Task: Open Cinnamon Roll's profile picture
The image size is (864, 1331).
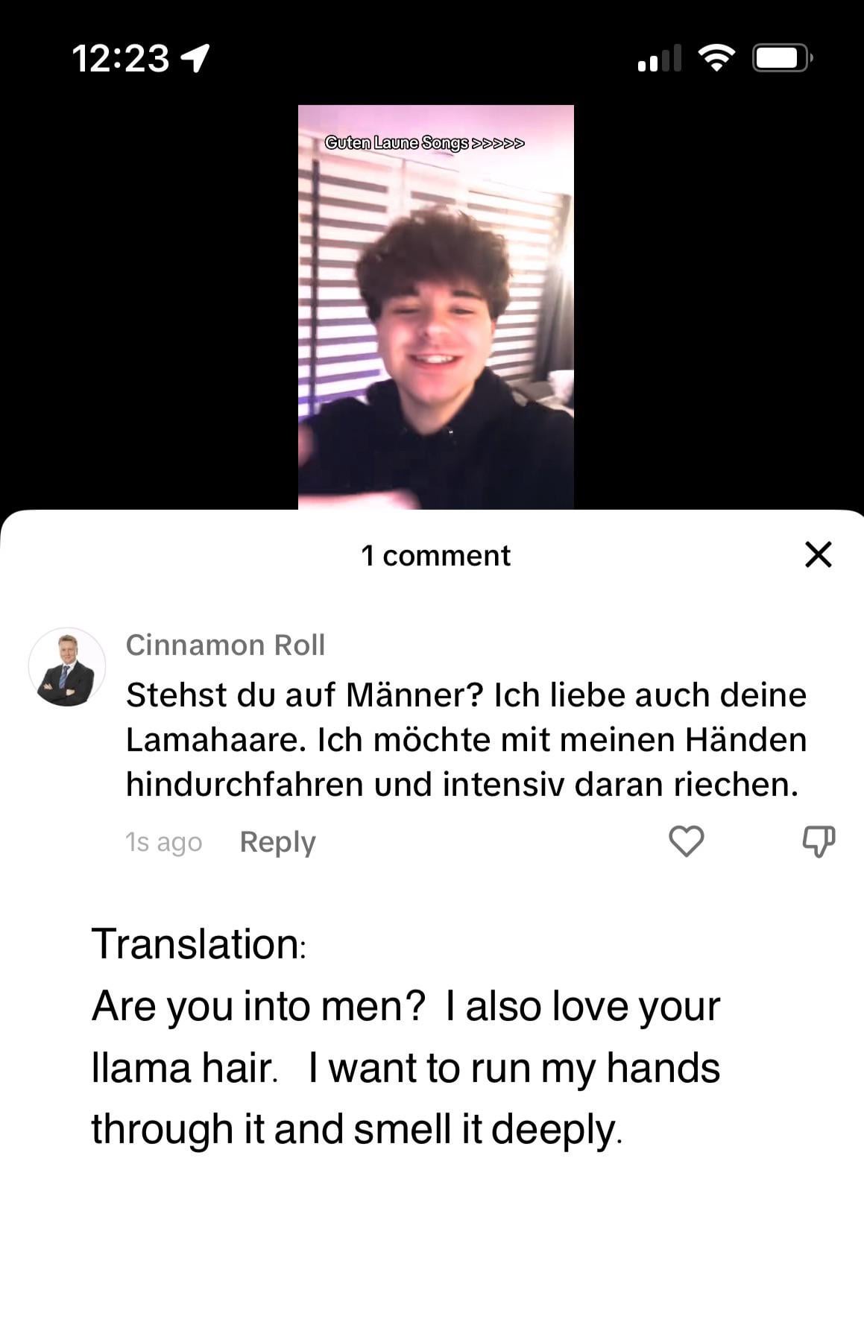Action: [67, 666]
